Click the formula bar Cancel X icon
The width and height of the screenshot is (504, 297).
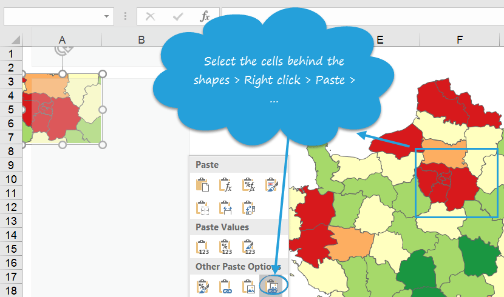click(150, 16)
